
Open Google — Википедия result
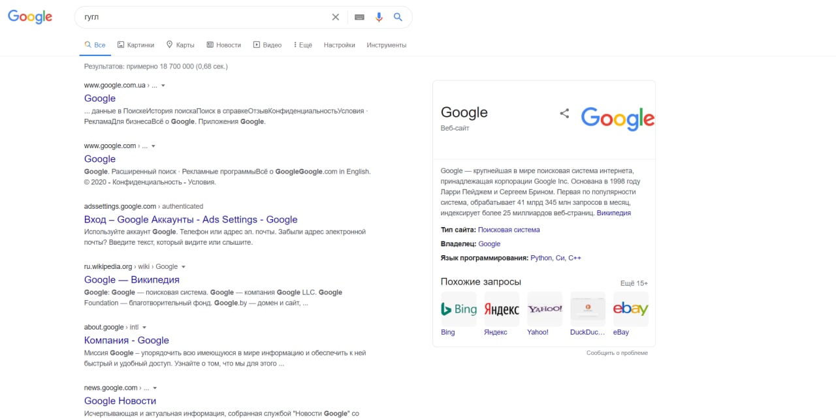[x=132, y=279]
